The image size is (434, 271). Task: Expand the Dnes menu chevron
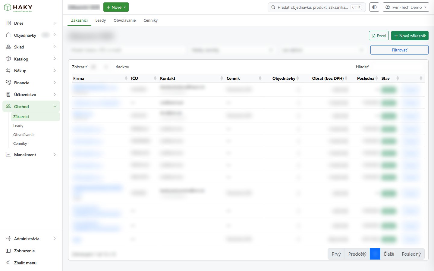[55, 23]
